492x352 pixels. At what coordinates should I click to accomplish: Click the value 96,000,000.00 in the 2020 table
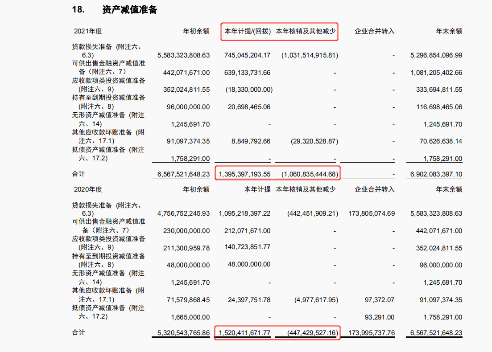point(441,265)
